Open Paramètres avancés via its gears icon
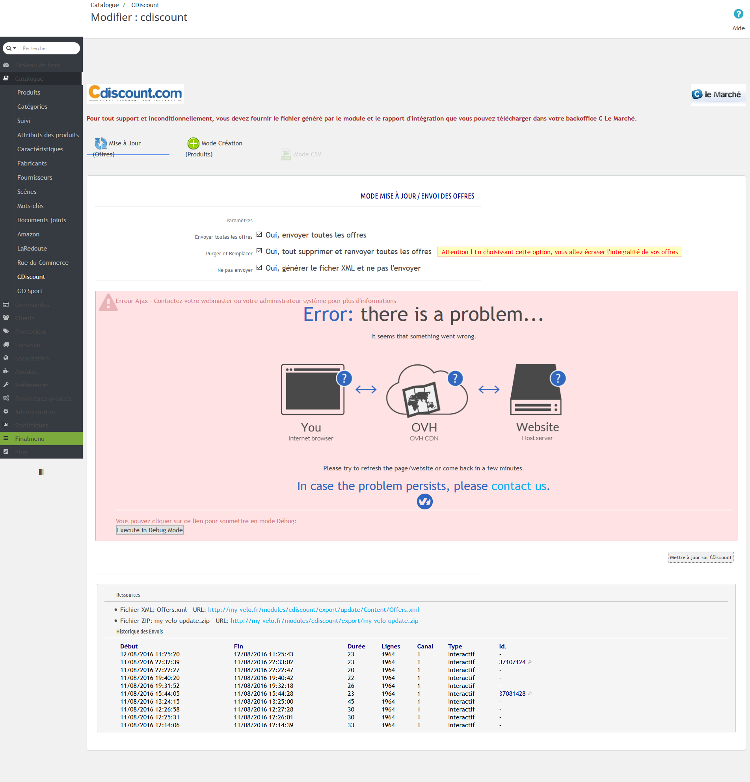750x782 pixels. pyautogui.click(x=6, y=398)
